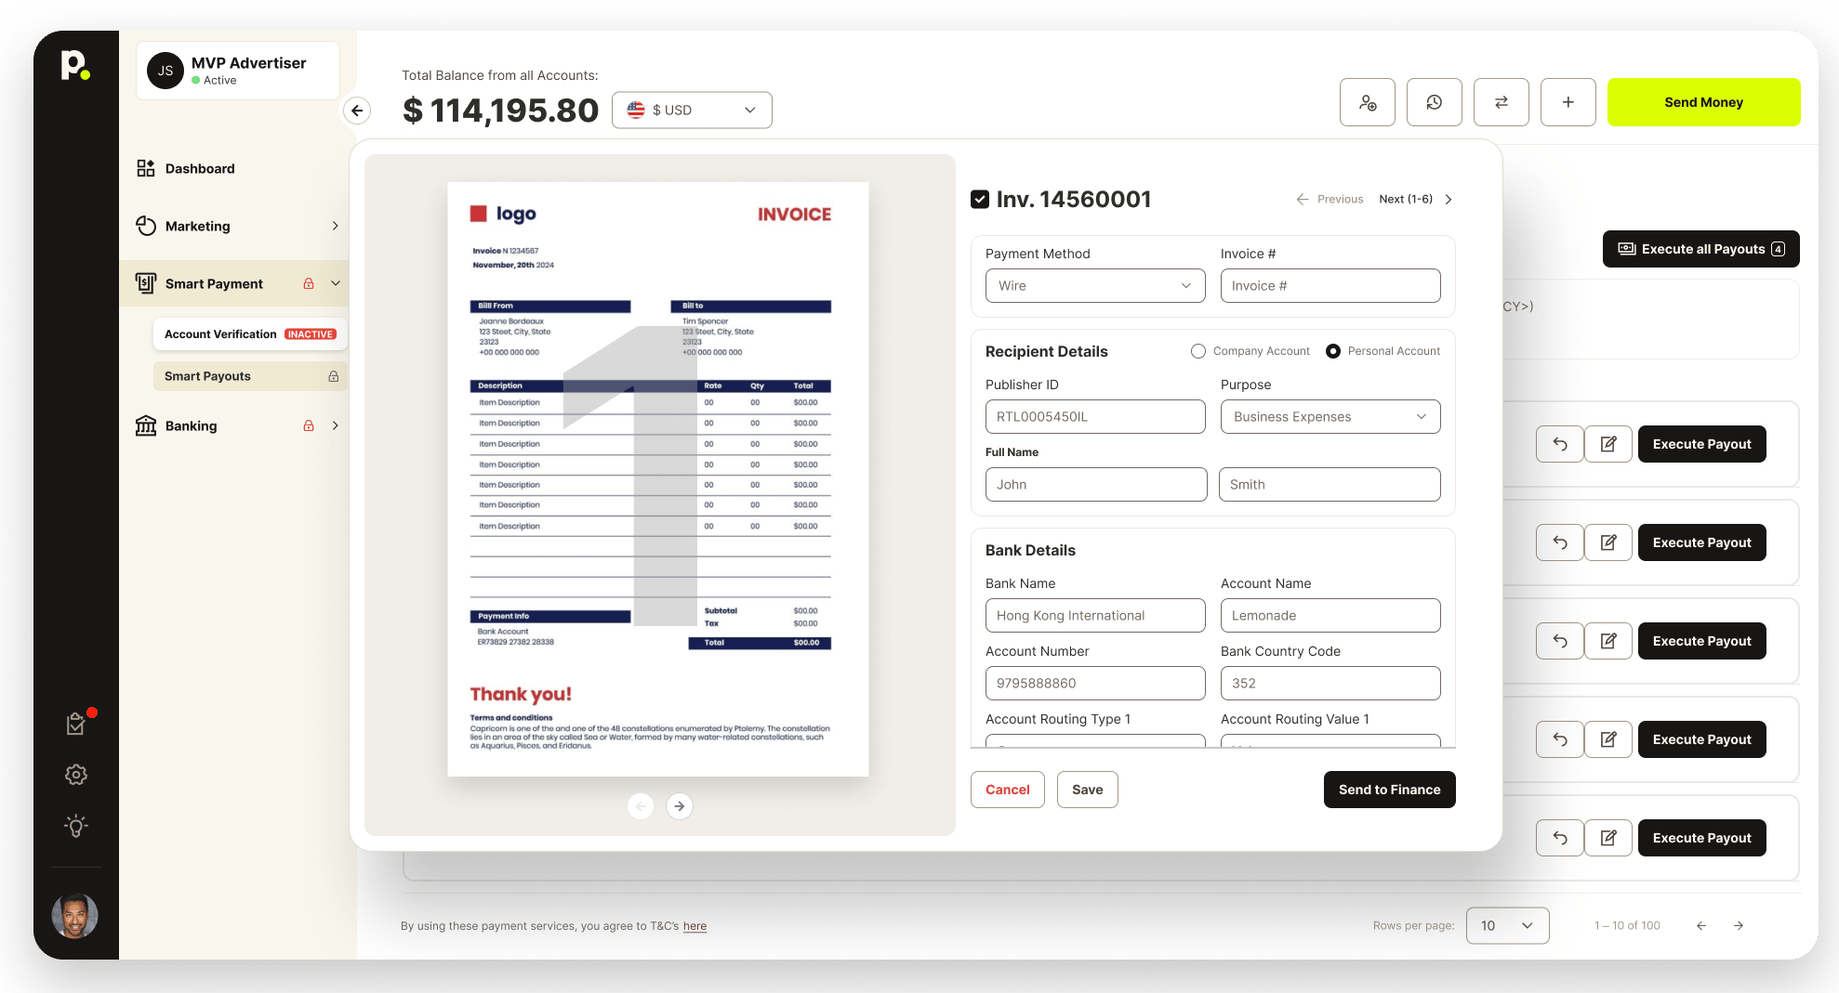Click the undo arrow on the second payout row

coord(1559,542)
